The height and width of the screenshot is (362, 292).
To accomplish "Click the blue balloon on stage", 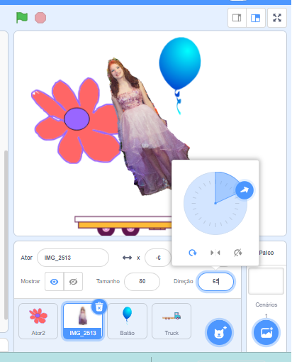I will coord(180,64).
